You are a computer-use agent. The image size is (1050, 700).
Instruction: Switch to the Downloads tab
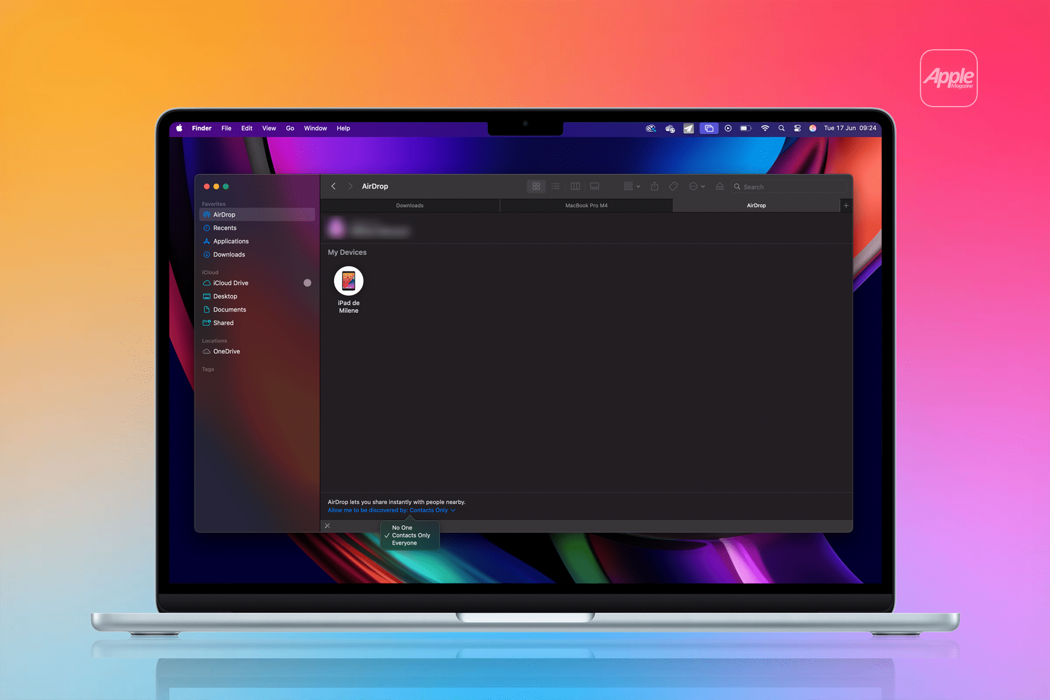point(410,206)
